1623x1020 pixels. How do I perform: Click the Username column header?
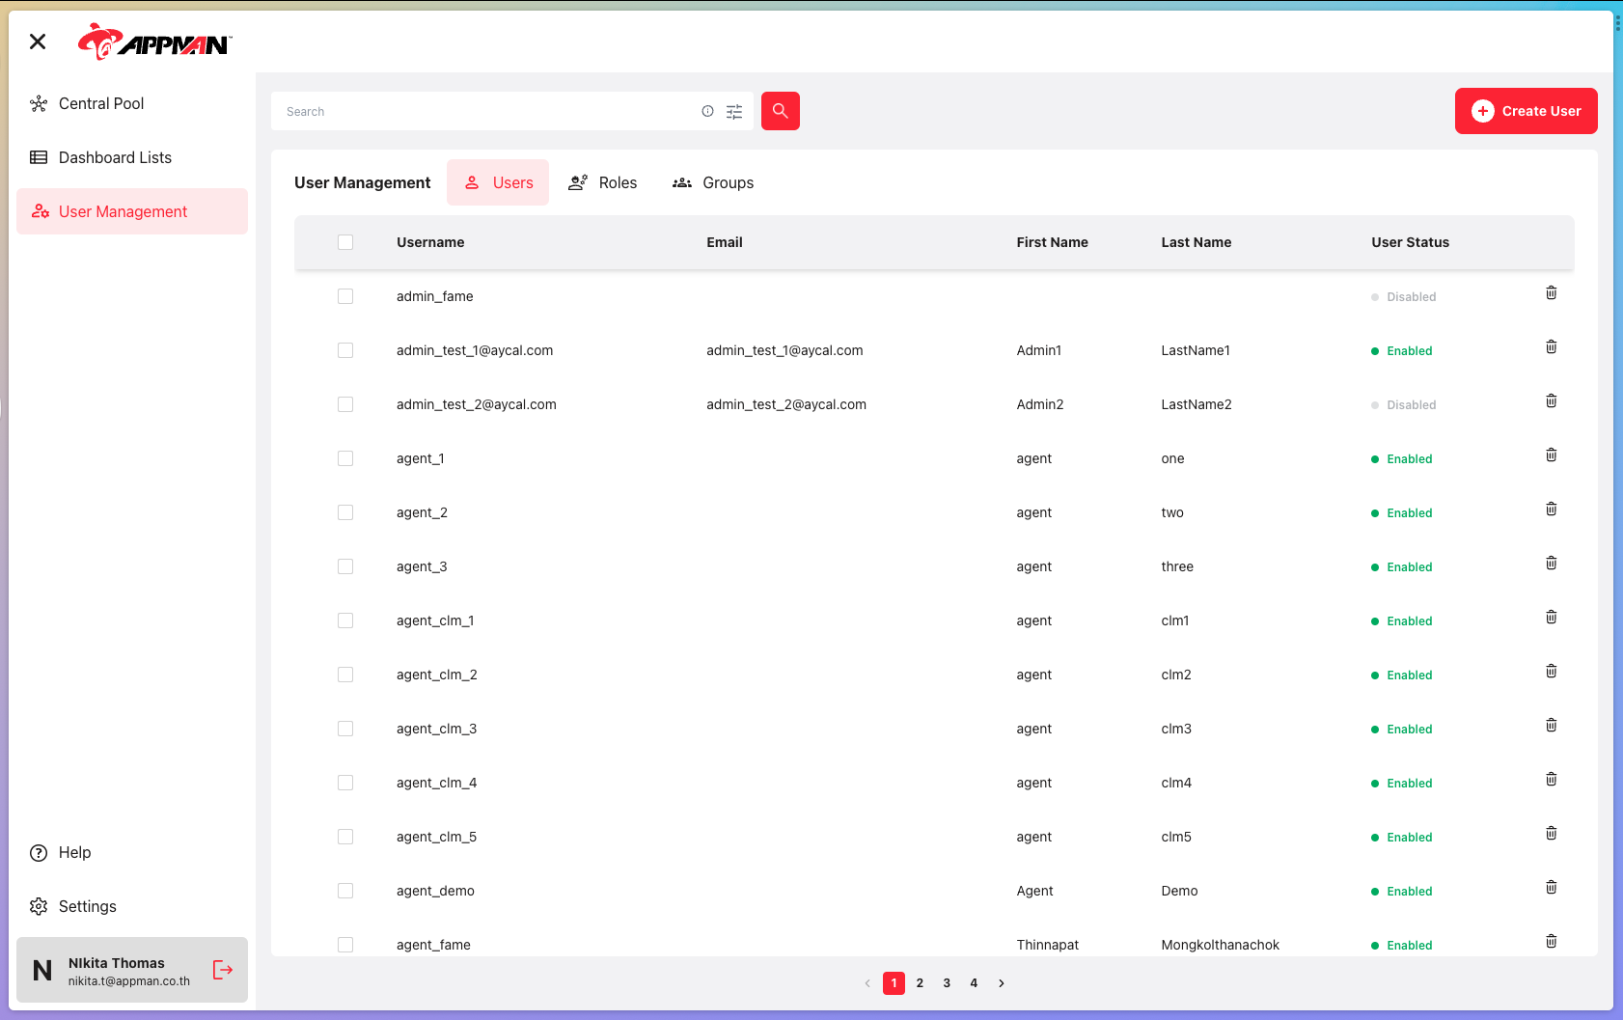point(430,242)
